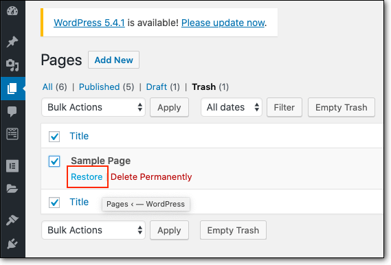Image resolution: width=391 pixels, height=265 pixels.
Task: Open Appearance paintbrush icon
Action: pyautogui.click(x=12, y=220)
